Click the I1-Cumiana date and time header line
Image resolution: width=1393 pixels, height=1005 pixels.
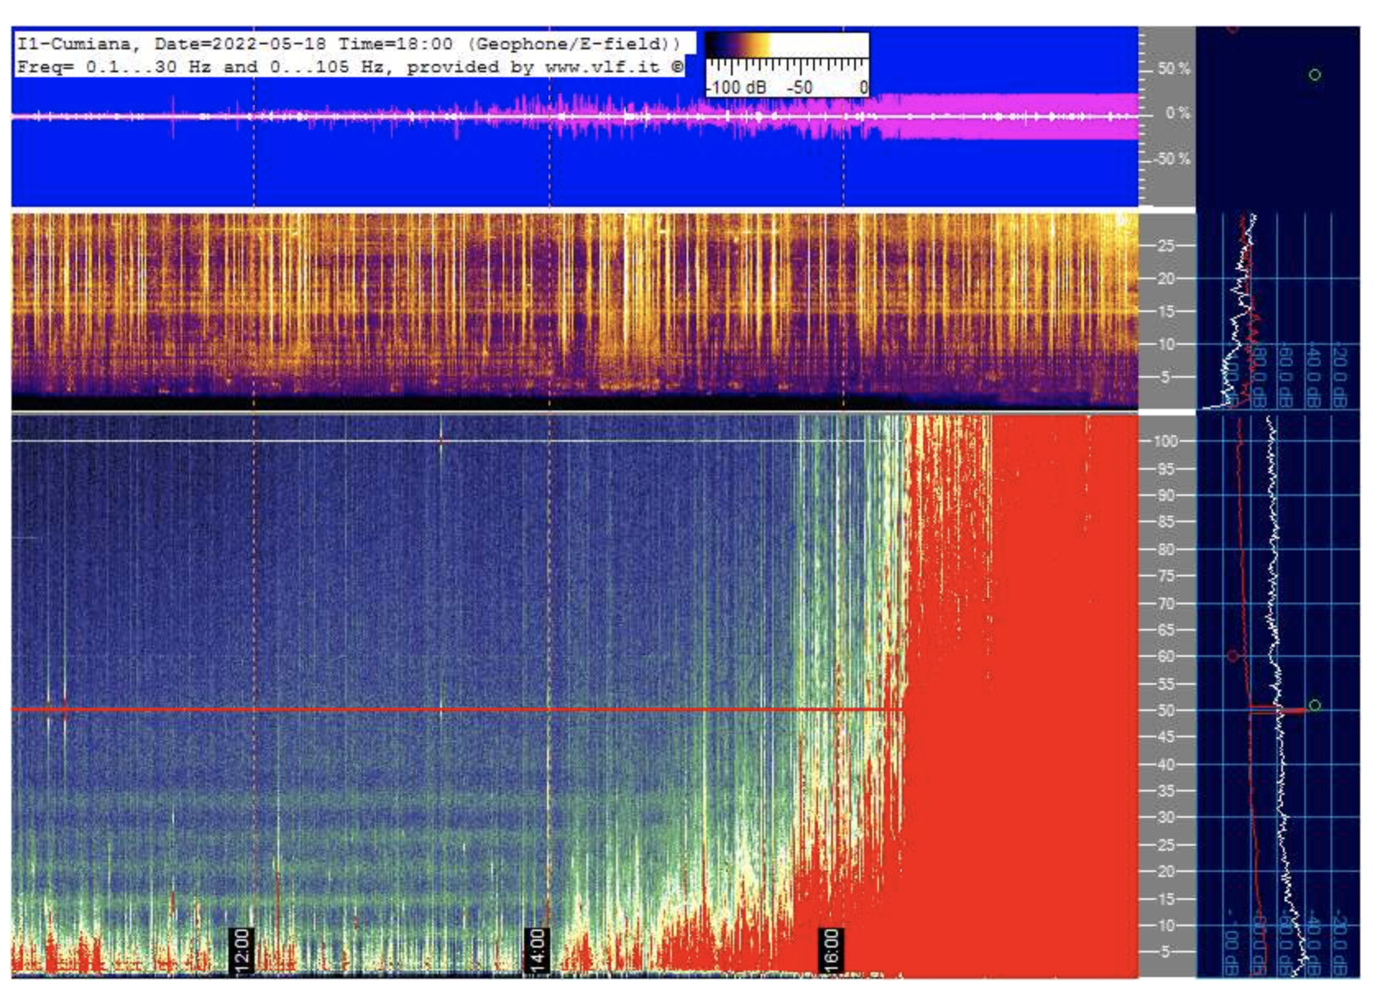pos(349,44)
